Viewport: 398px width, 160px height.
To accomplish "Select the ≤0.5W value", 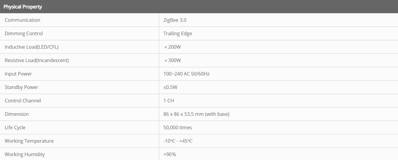I will [171, 87].
